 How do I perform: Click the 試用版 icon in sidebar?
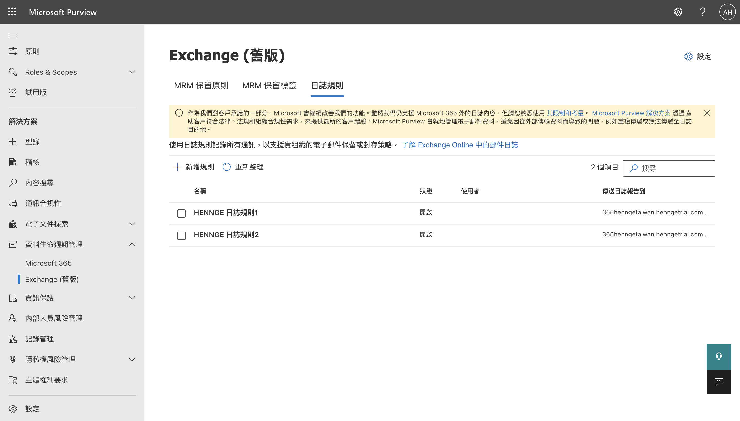13,92
